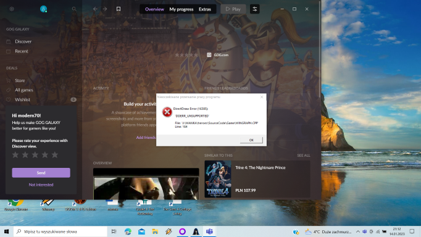Rate Discover view three stars
The image size is (421, 237).
point(35,154)
